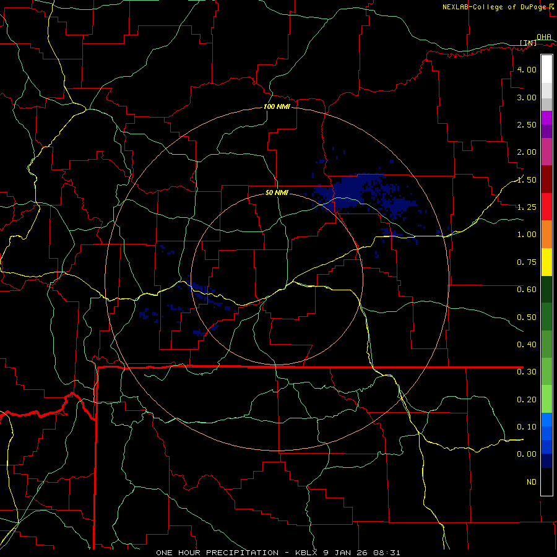Click the 1.00 legend value
Viewport: 557px width, 557px height.
coord(527,235)
